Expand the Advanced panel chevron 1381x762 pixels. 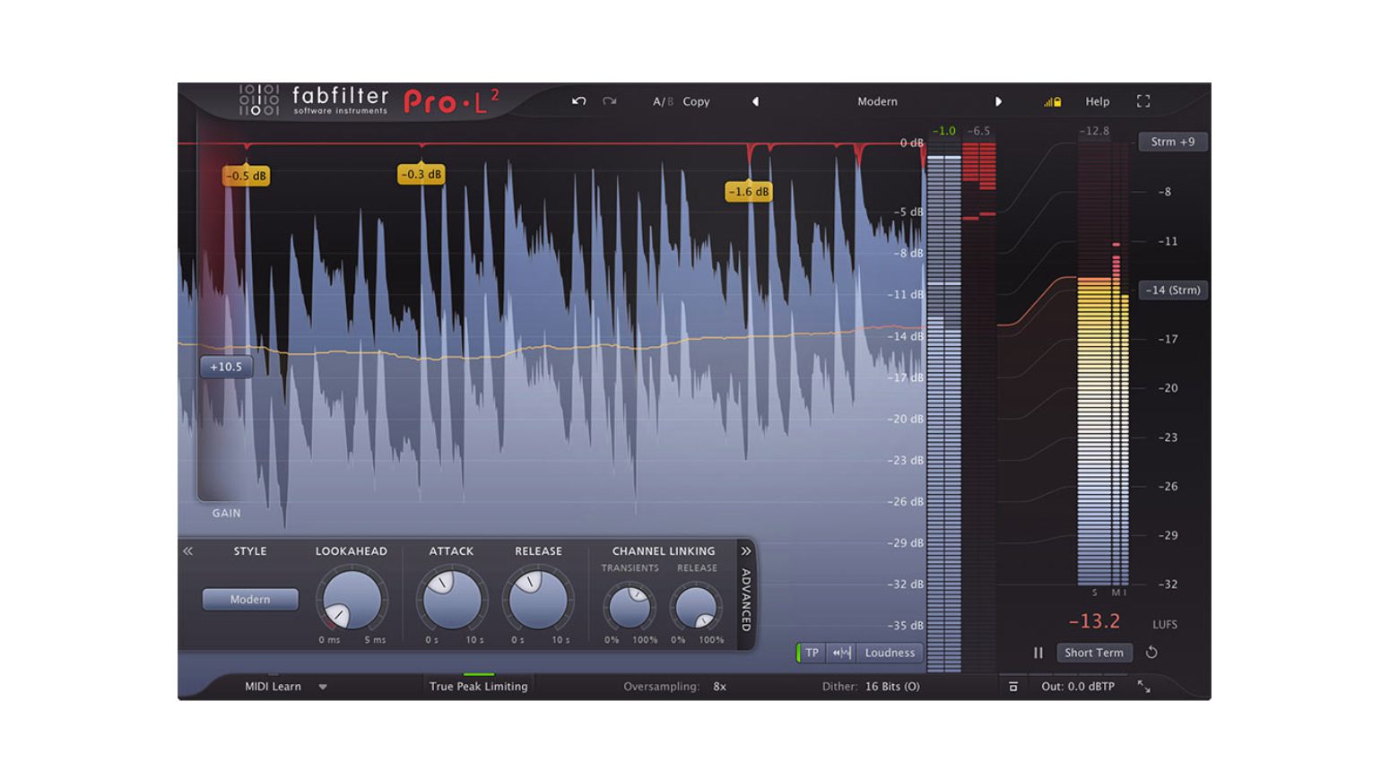click(744, 552)
